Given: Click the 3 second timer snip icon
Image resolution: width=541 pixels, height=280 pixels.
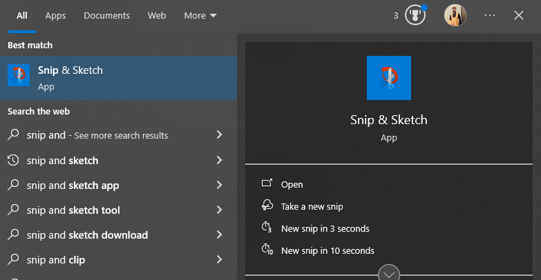Looking at the screenshot, I should click(267, 228).
